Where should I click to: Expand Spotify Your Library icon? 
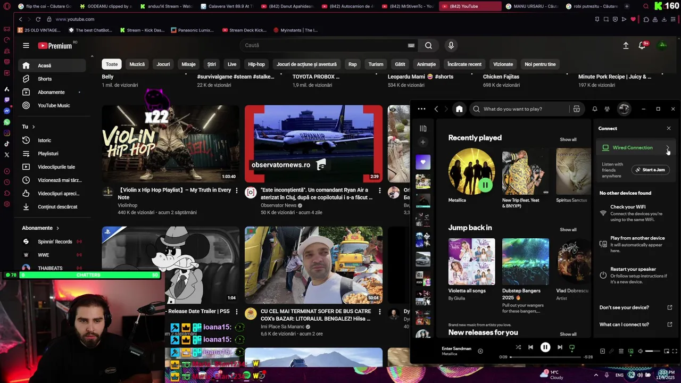(x=423, y=128)
